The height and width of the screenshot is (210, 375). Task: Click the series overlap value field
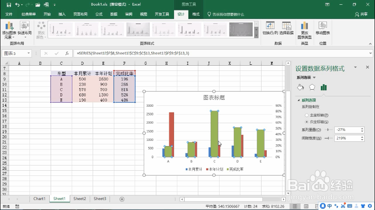point(347,130)
